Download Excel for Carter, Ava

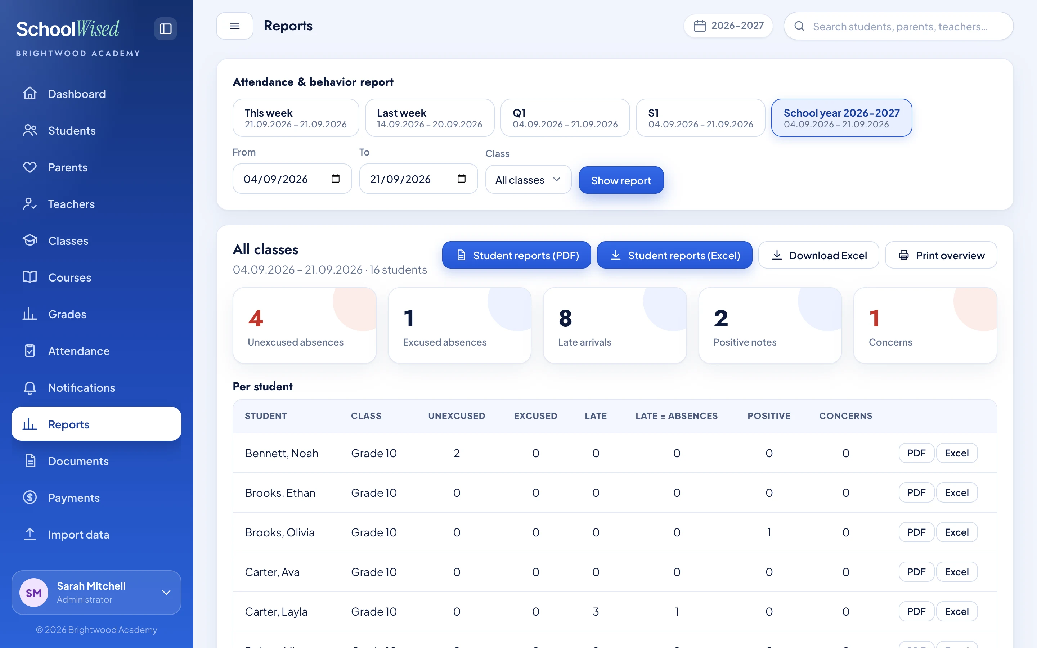(956, 572)
